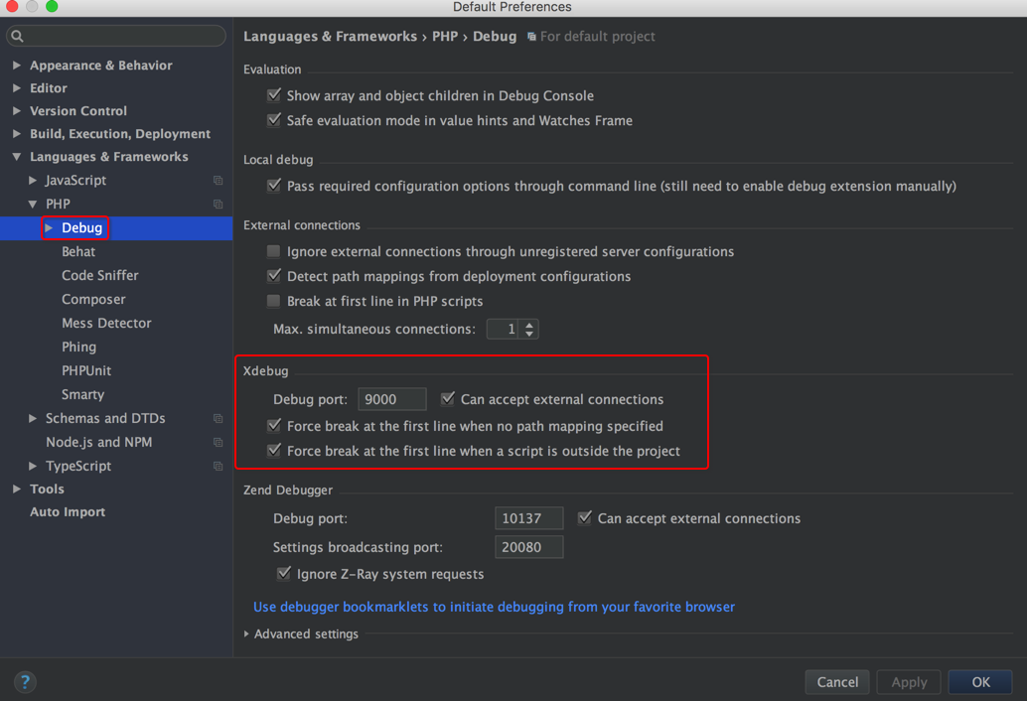
Task: Open the debugger bookmarklets link
Action: (x=494, y=607)
